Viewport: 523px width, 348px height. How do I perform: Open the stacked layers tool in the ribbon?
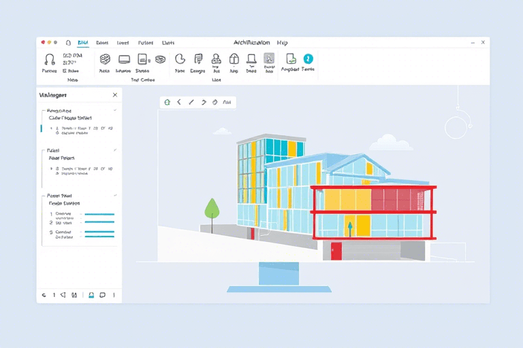point(160,59)
